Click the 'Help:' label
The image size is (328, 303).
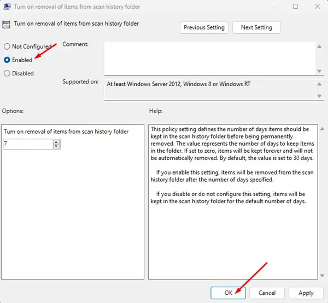(x=156, y=111)
